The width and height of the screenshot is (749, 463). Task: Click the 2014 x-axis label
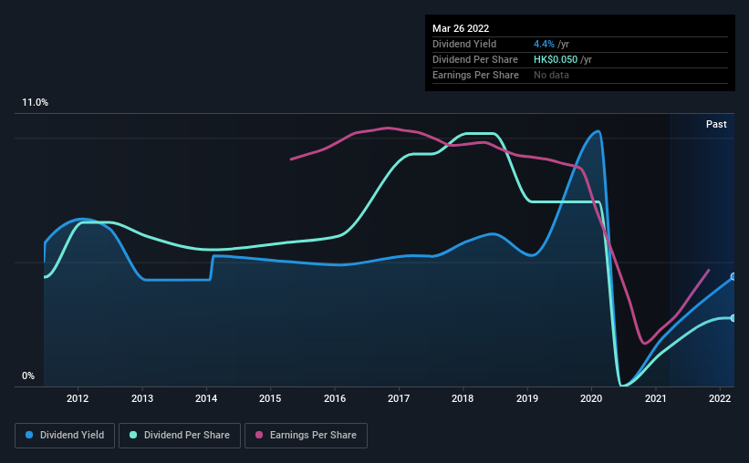(x=206, y=398)
